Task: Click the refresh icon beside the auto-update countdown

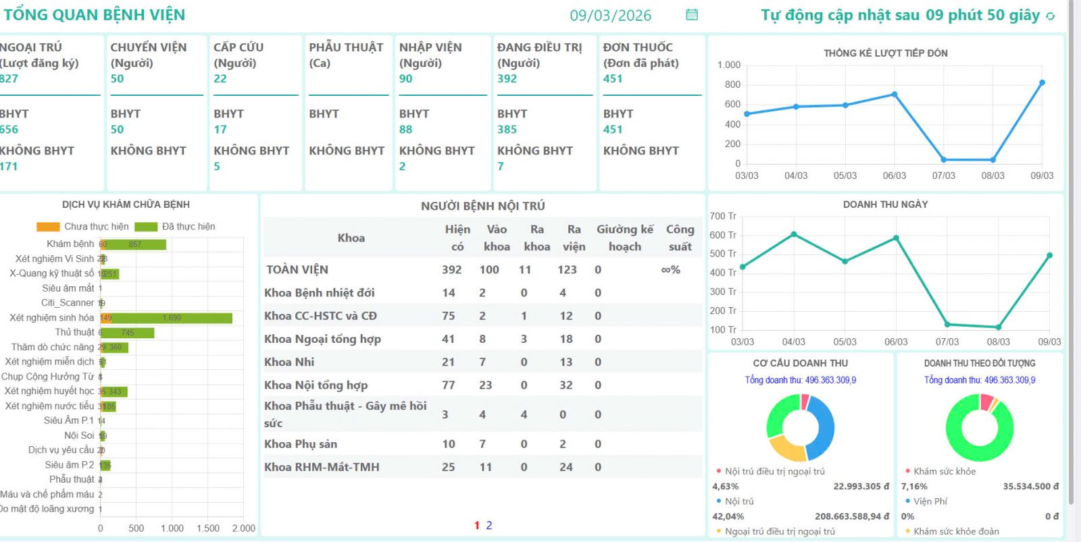Action: (x=1050, y=16)
